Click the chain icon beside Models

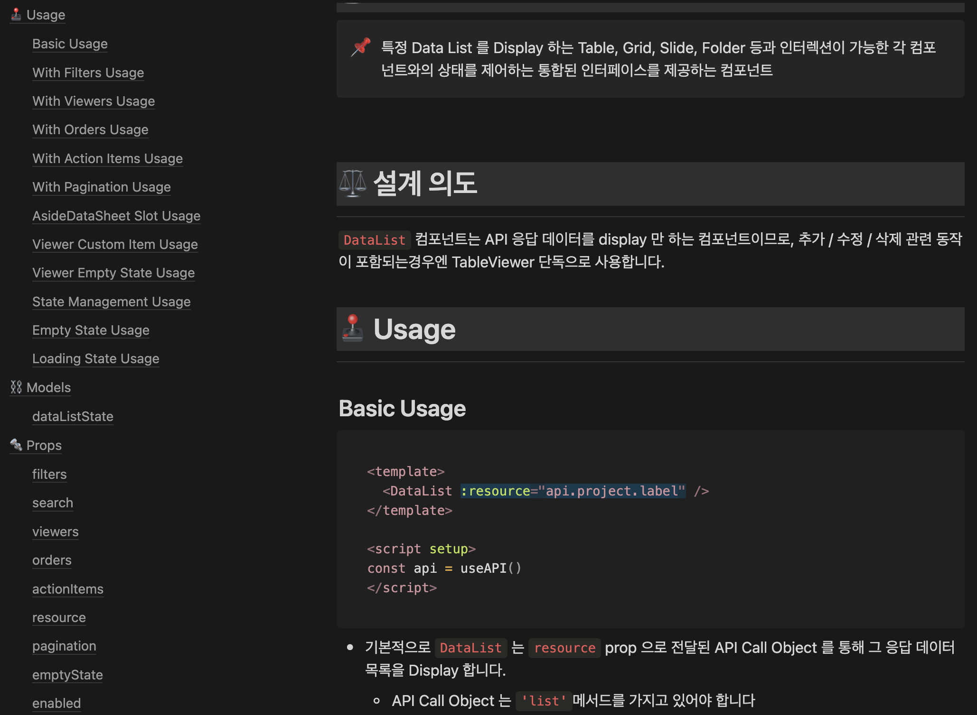(x=16, y=387)
